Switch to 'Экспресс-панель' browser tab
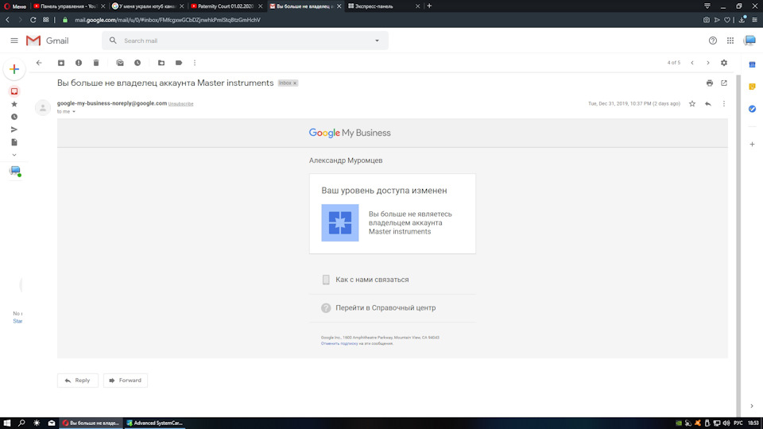The width and height of the screenshot is (763, 429). click(383, 6)
